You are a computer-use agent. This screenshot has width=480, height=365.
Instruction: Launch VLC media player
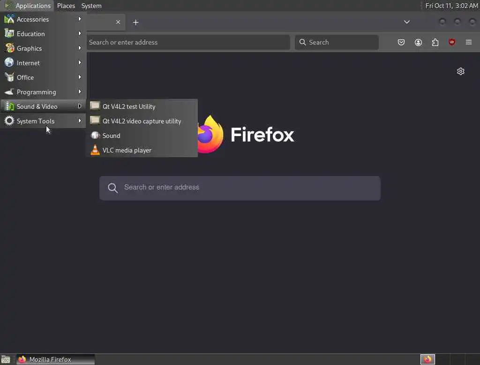tap(142, 150)
